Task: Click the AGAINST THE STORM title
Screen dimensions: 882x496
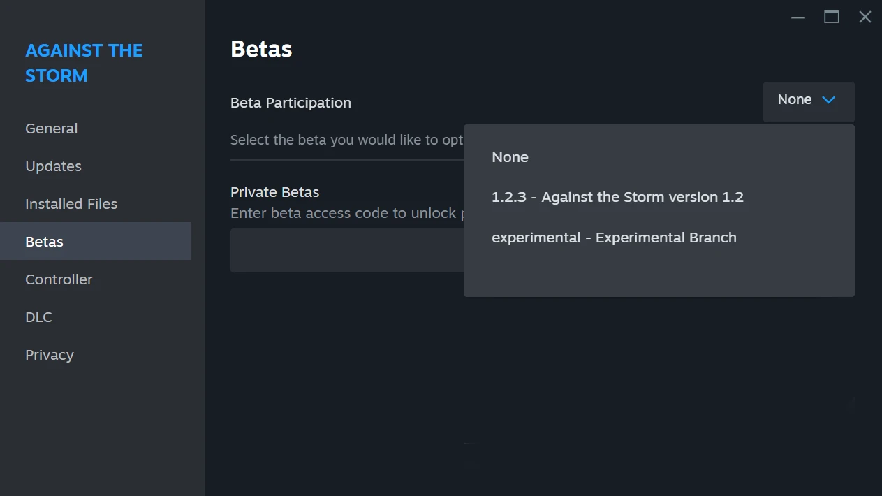Action: [84, 63]
